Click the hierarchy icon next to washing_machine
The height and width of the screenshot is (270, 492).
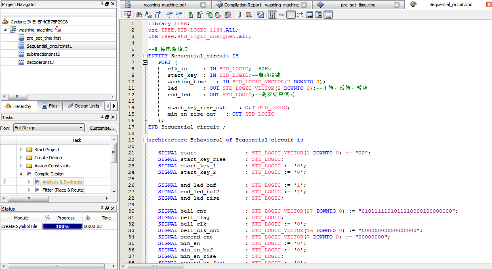pyautogui.click(x=57, y=30)
